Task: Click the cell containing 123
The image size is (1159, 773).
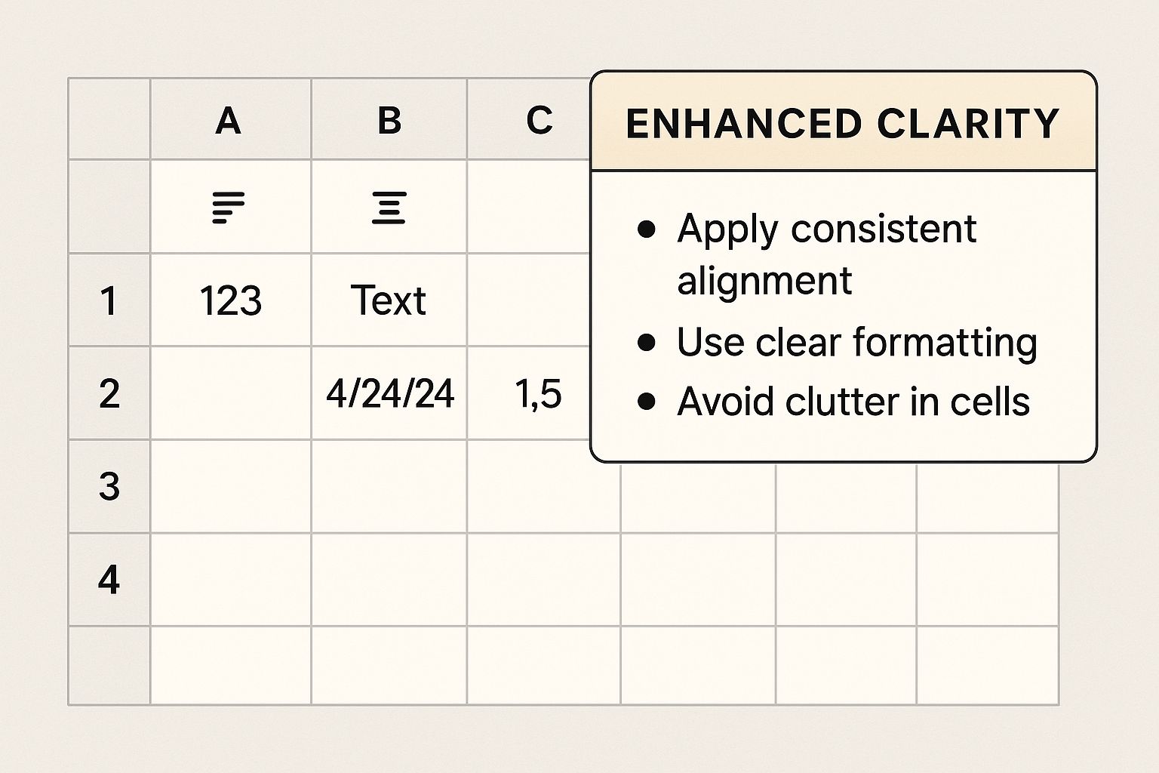Action: point(231,300)
